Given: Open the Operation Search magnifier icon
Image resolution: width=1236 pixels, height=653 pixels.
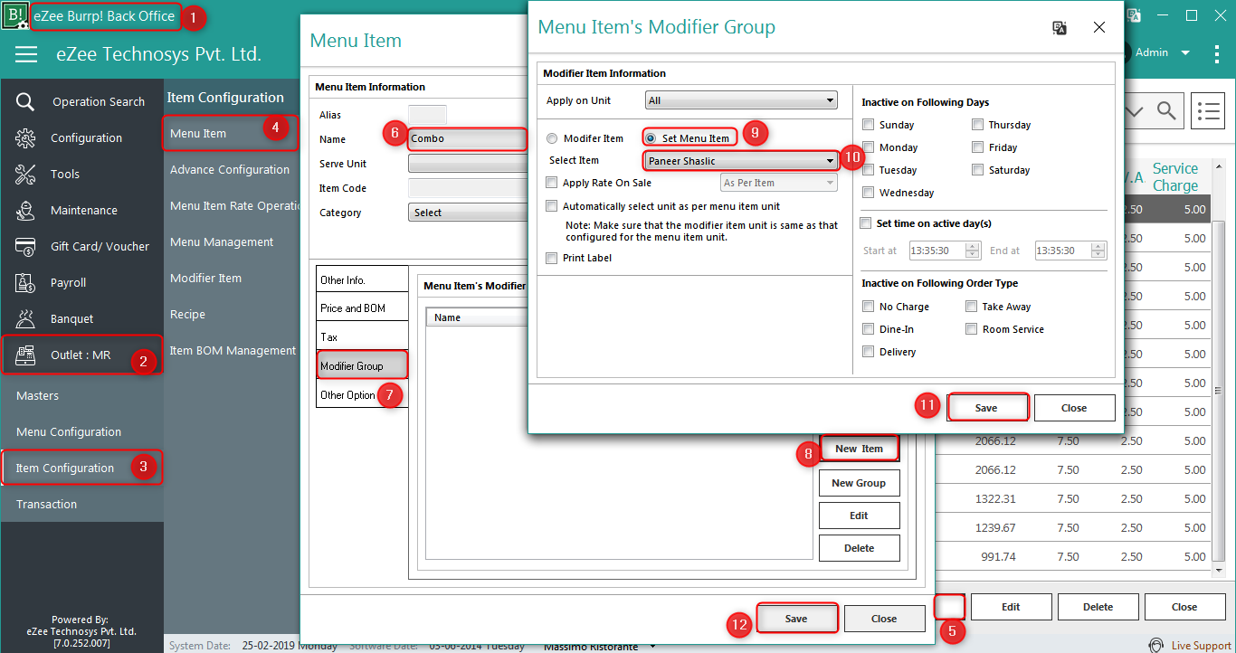Looking at the screenshot, I should pyautogui.click(x=25, y=101).
